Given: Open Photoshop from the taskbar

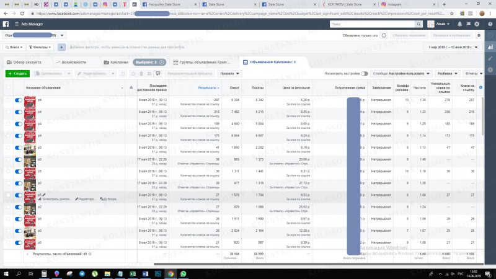Looking at the screenshot, I should pos(158,273).
